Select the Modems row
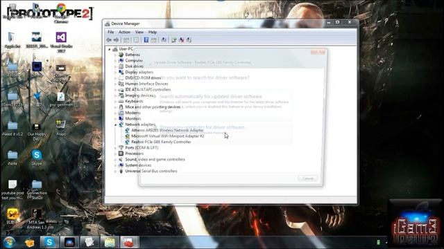 click(130, 113)
